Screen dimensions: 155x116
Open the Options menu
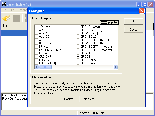coord(22,10)
